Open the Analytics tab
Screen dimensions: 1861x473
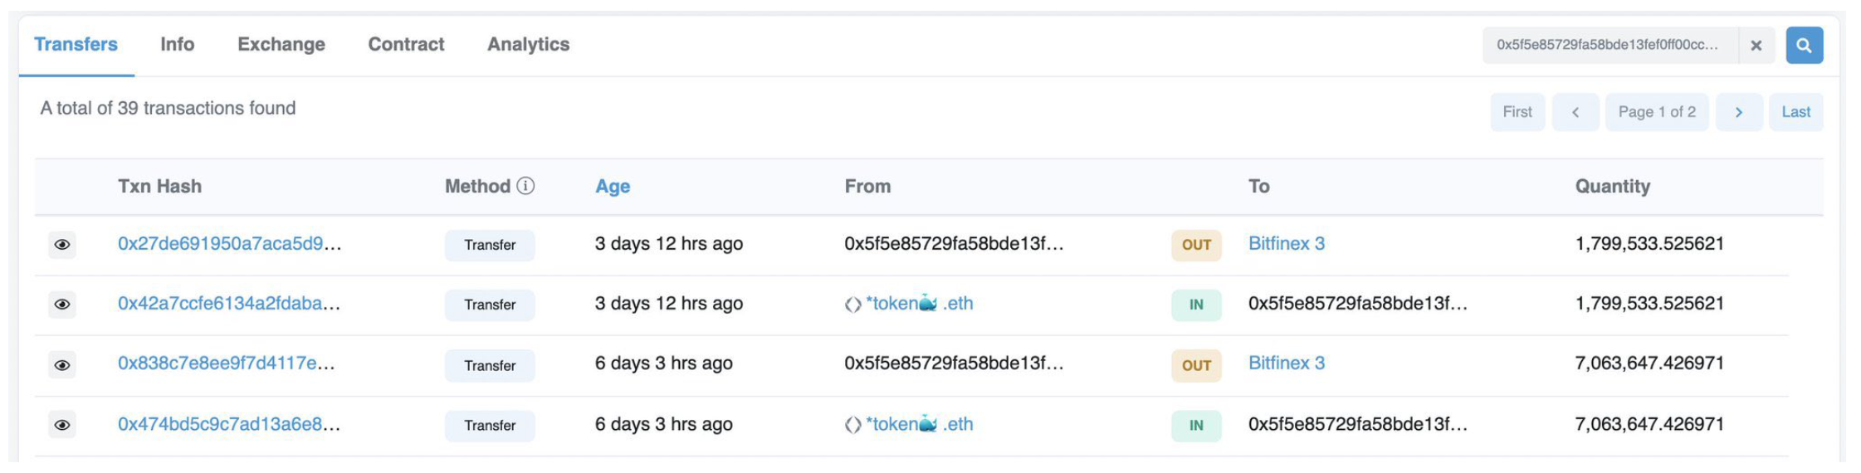[528, 44]
